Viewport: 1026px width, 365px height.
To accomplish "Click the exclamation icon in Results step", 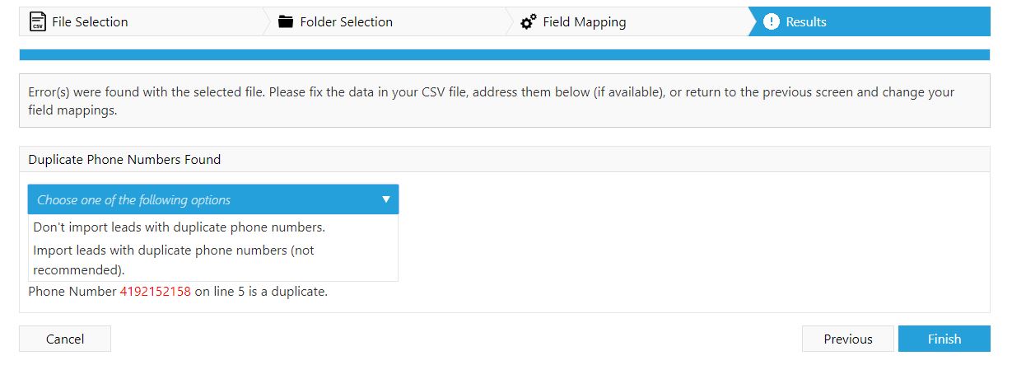I will [772, 22].
